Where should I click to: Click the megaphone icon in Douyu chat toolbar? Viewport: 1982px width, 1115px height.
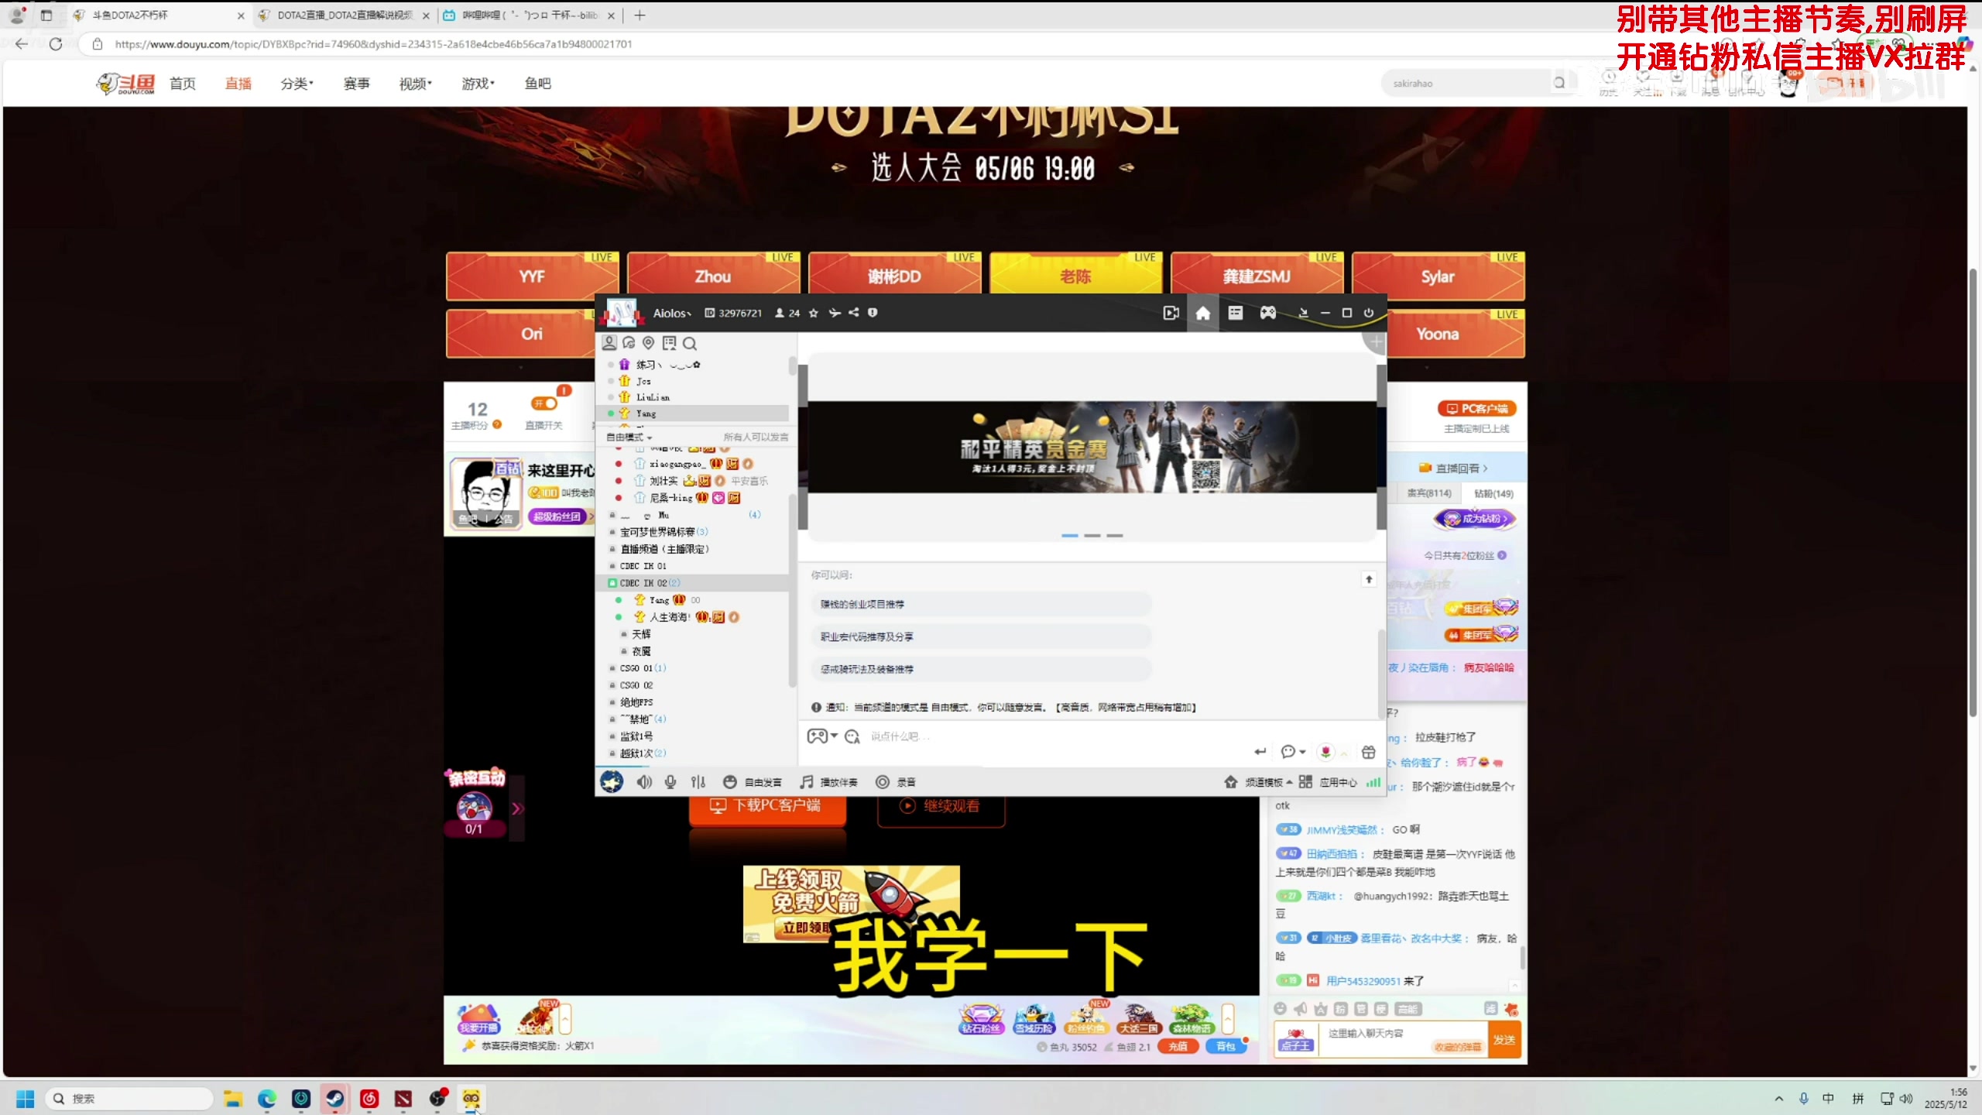pos(1300,1009)
